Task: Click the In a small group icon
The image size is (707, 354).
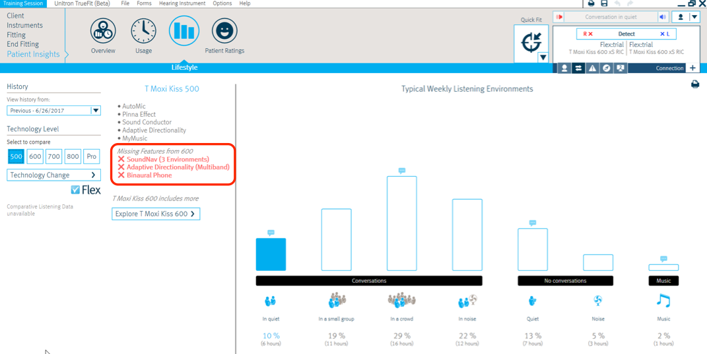Action: click(x=336, y=301)
